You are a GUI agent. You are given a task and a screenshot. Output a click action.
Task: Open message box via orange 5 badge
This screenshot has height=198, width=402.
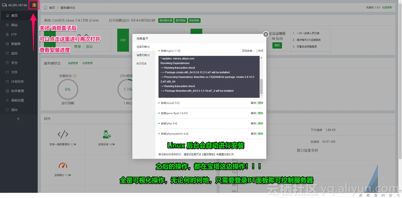34,5
